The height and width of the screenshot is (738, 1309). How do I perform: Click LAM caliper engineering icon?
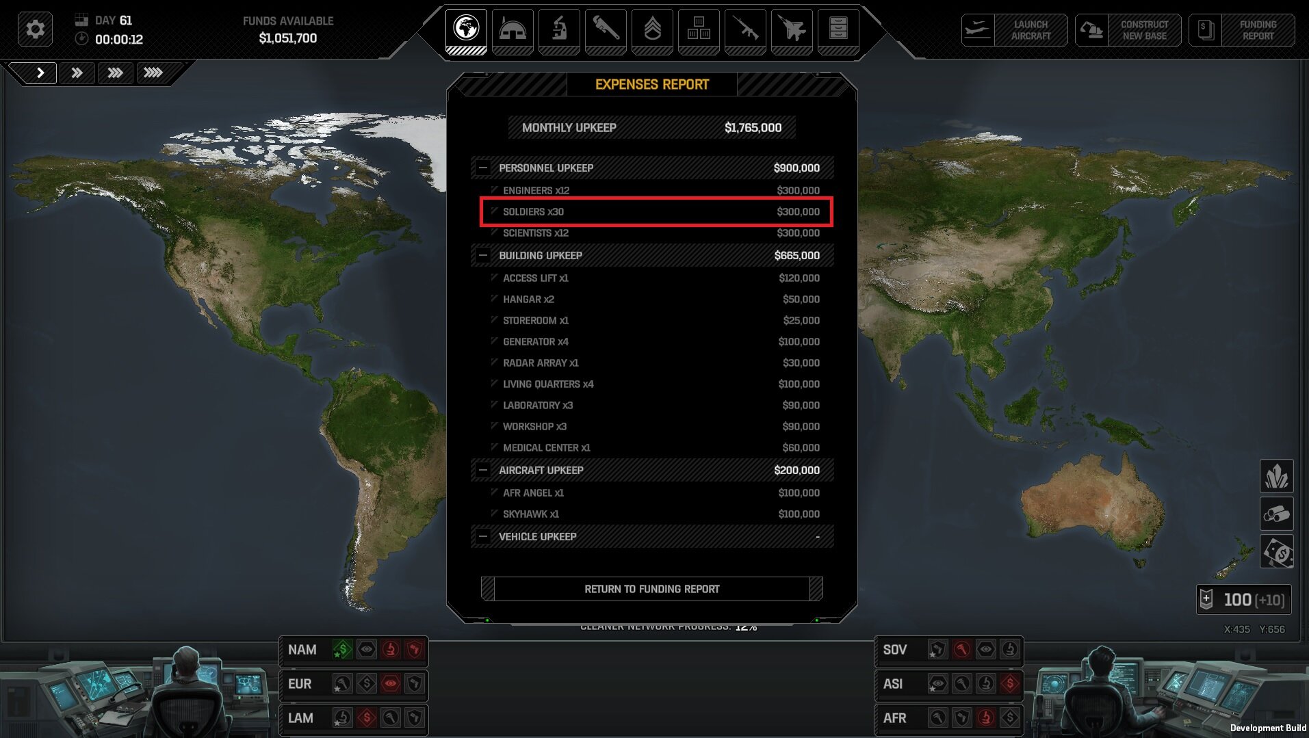391,717
